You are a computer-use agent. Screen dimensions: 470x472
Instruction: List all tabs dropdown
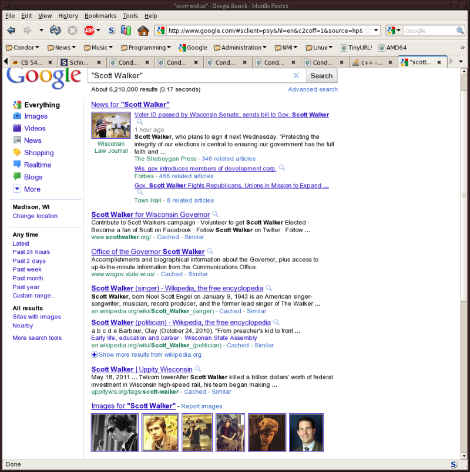point(461,62)
